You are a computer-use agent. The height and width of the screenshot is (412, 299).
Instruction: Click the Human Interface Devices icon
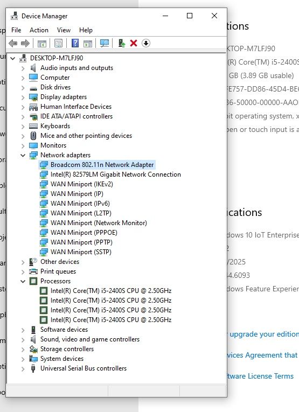pos(33,107)
